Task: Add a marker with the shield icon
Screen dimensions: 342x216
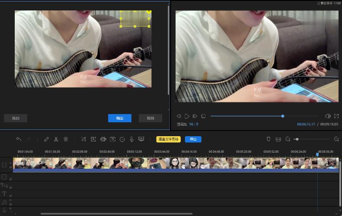Action: (x=268, y=139)
